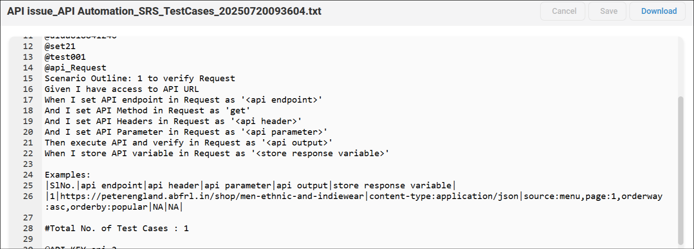Click the '@test001' tag line
This screenshot has width=694, height=249.
(x=65, y=57)
